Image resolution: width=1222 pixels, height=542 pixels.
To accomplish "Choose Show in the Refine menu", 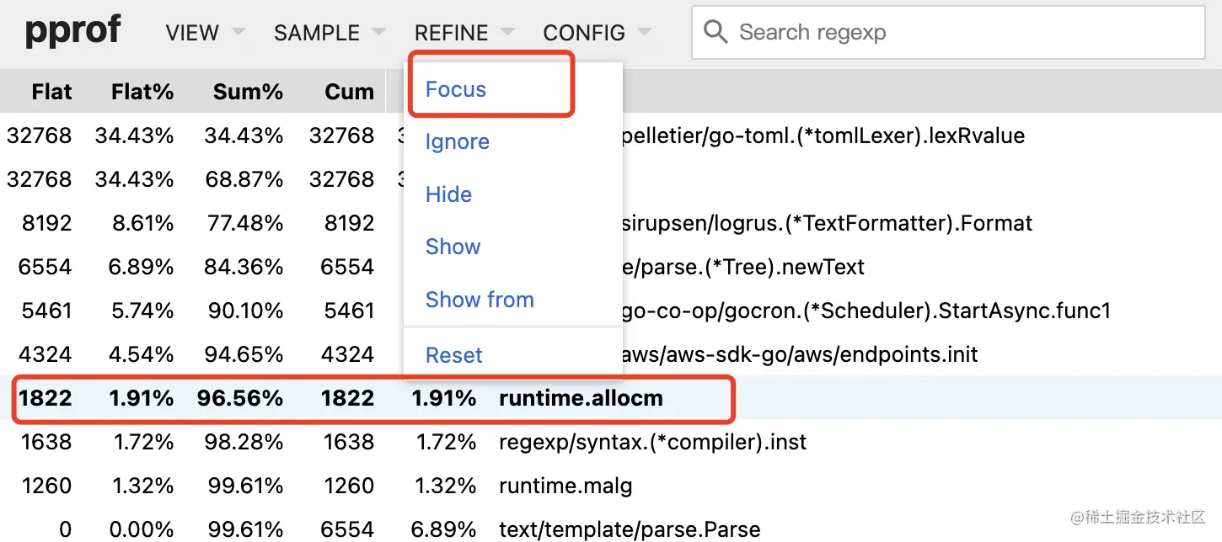I will click(453, 247).
